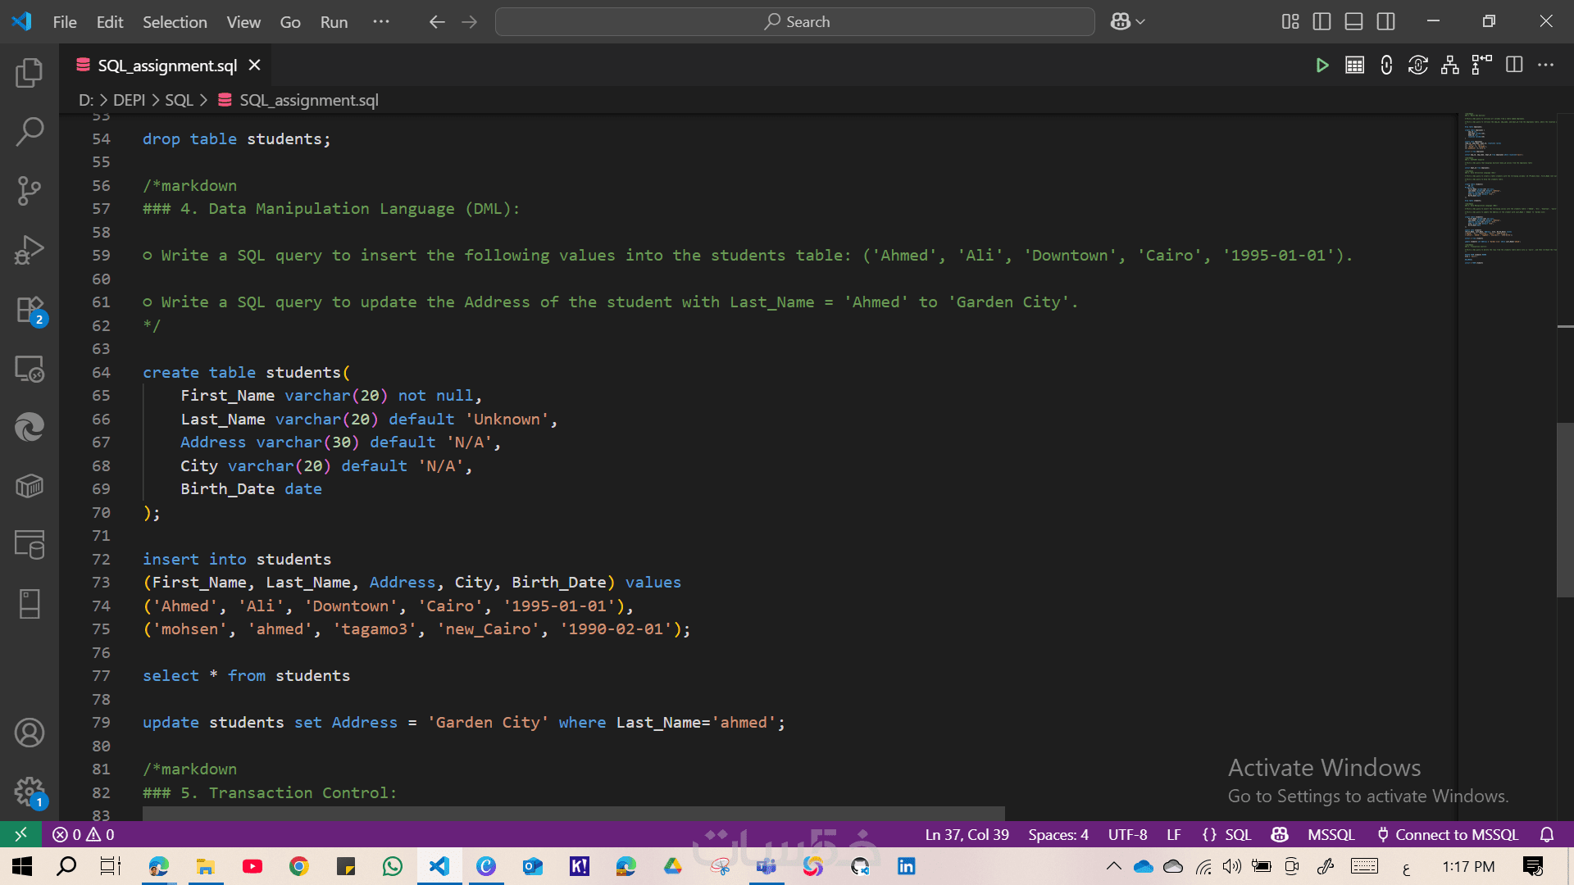Image resolution: width=1574 pixels, height=885 pixels.
Task: Toggle the bottom Panel
Action: click(x=1353, y=22)
